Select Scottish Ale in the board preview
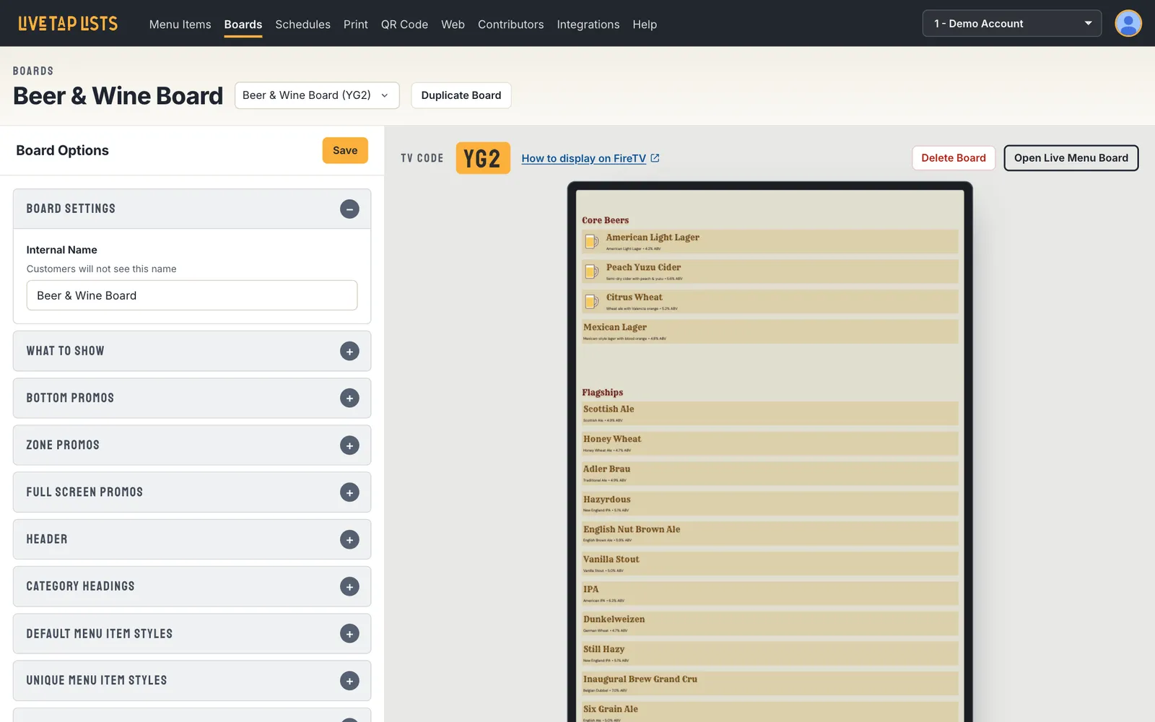This screenshot has width=1155, height=722. tap(770, 414)
